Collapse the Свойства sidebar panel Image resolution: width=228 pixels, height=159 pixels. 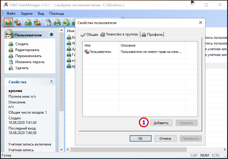click(51, 81)
